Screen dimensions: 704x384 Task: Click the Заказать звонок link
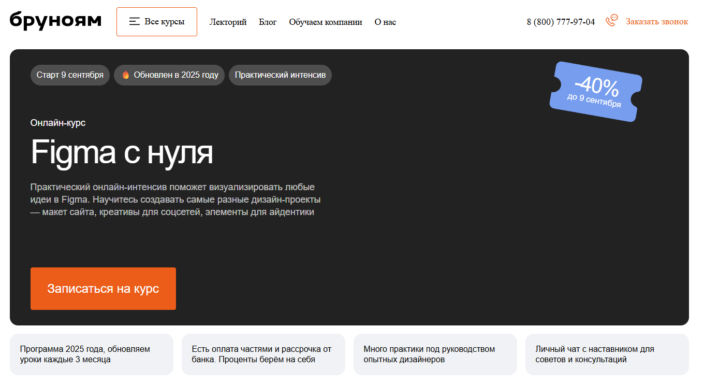656,22
